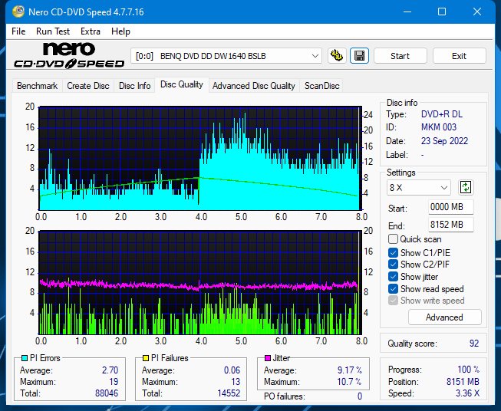501x411 pixels.
Task: Click the Start button
Action: (x=400, y=56)
